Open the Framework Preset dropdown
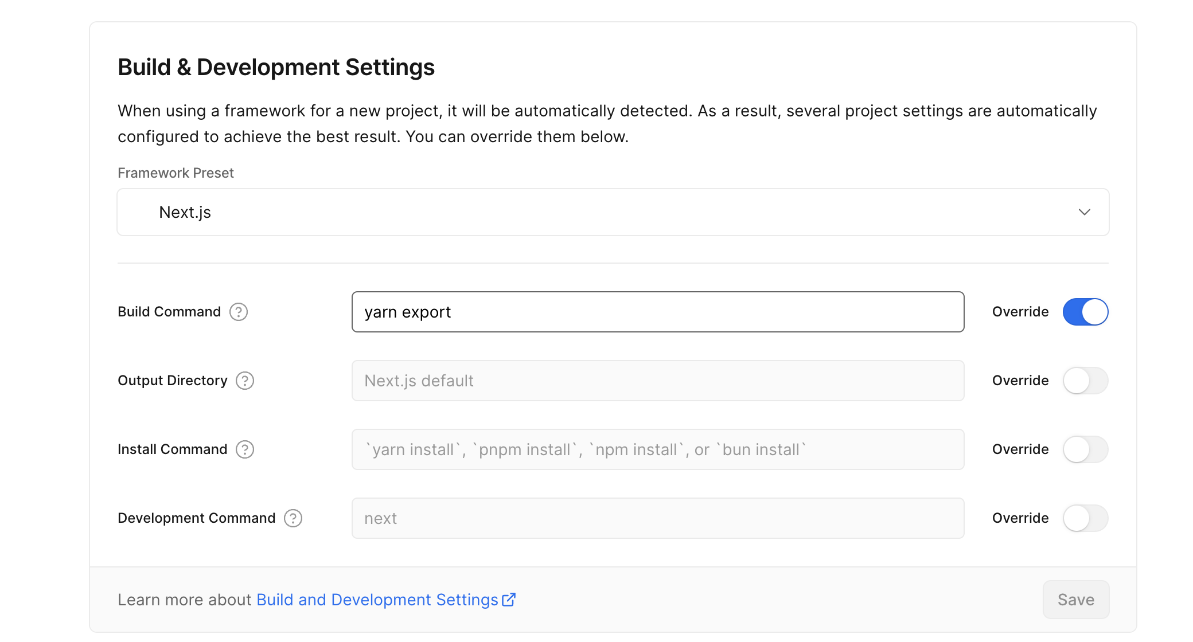 [613, 212]
